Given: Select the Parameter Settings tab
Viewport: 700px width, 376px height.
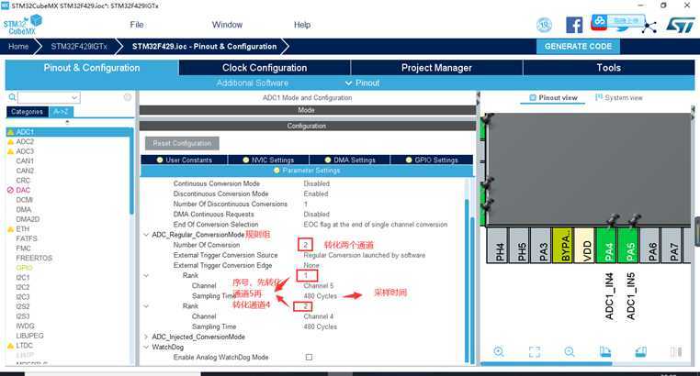Looking at the screenshot, I should point(307,171).
